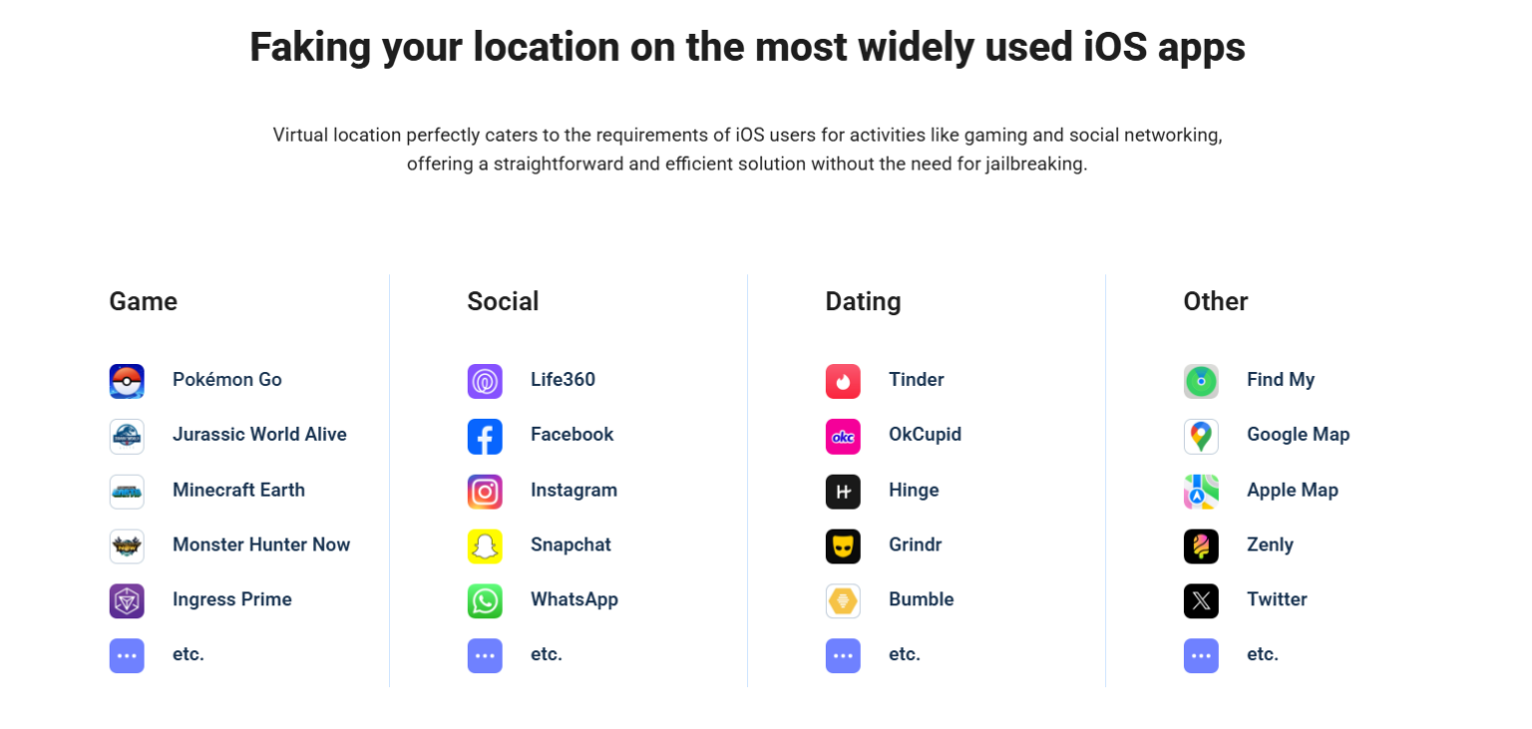Click the Bumble text label
Screen dimensions: 1532x729
(x=921, y=599)
